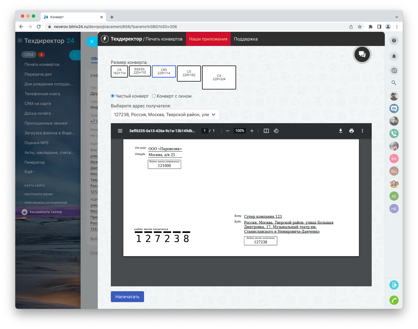Click the fit to page icon
This screenshot has height=329, width=418.
(x=266, y=131)
